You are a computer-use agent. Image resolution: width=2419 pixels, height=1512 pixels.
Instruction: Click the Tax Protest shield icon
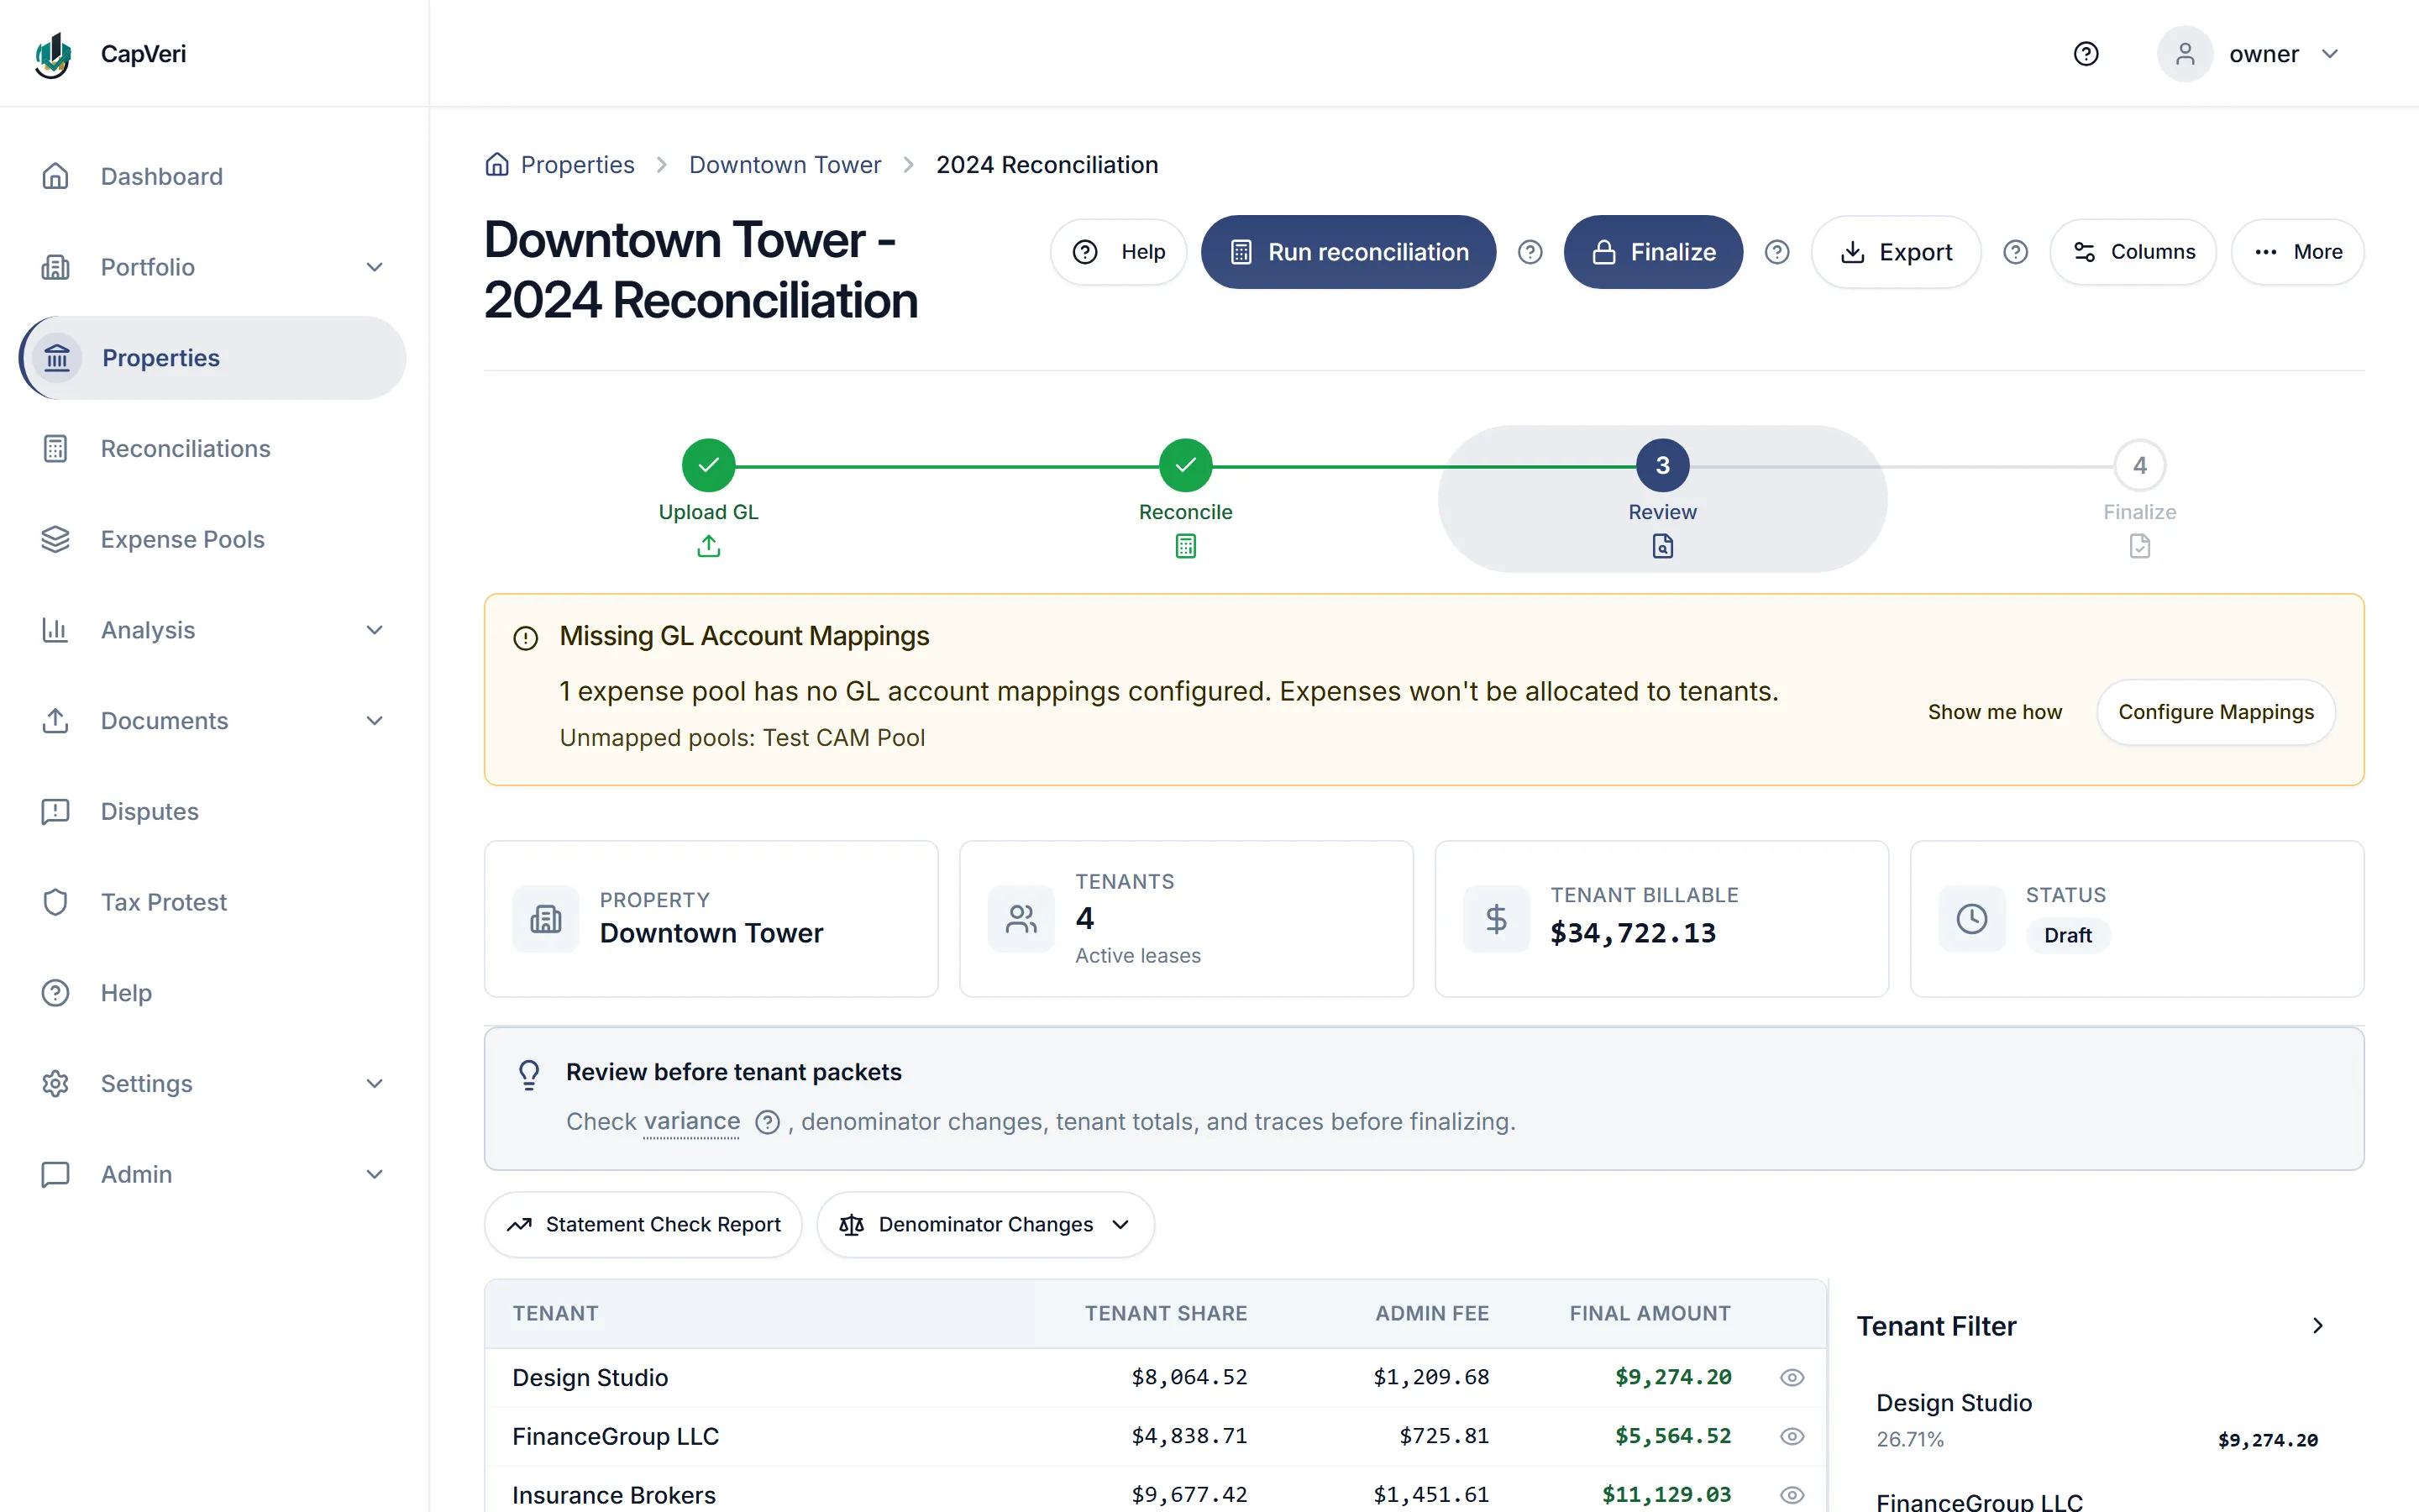coord(55,902)
